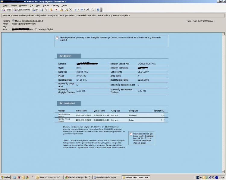The image size is (226, 180).
Task: Delete the message with X icon
Action: coord(71,10)
